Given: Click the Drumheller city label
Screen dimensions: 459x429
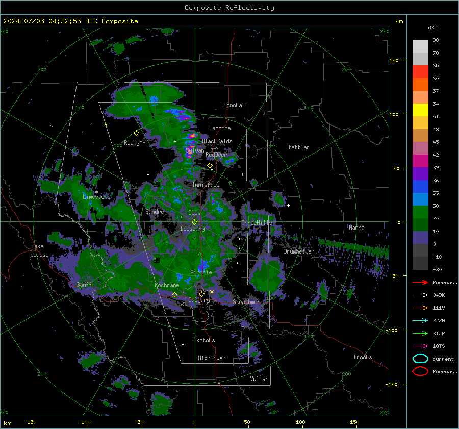Looking at the screenshot, I should 299,251.
